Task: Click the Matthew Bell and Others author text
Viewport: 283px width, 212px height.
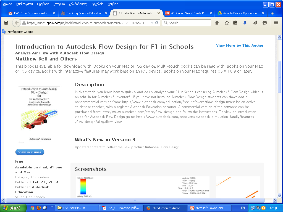Action: click(46, 59)
